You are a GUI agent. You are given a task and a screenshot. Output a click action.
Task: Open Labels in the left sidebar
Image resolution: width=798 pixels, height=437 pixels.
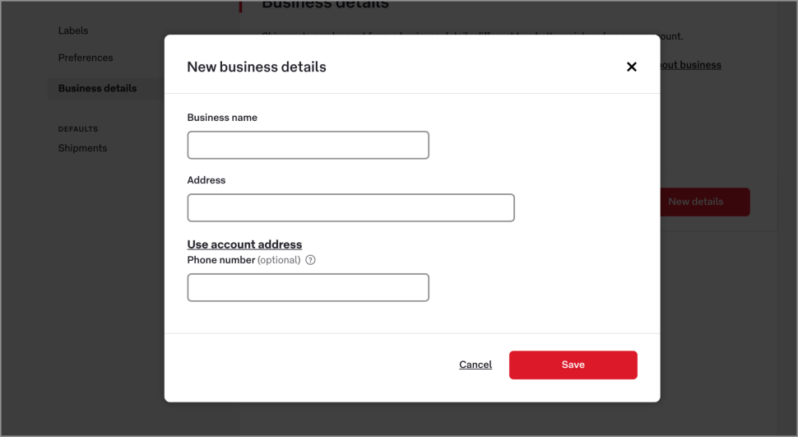[x=73, y=30]
